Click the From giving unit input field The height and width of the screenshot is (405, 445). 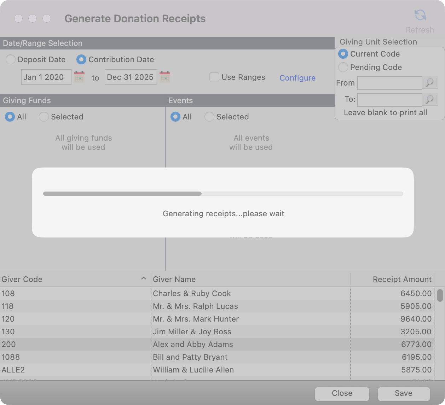click(x=390, y=83)
